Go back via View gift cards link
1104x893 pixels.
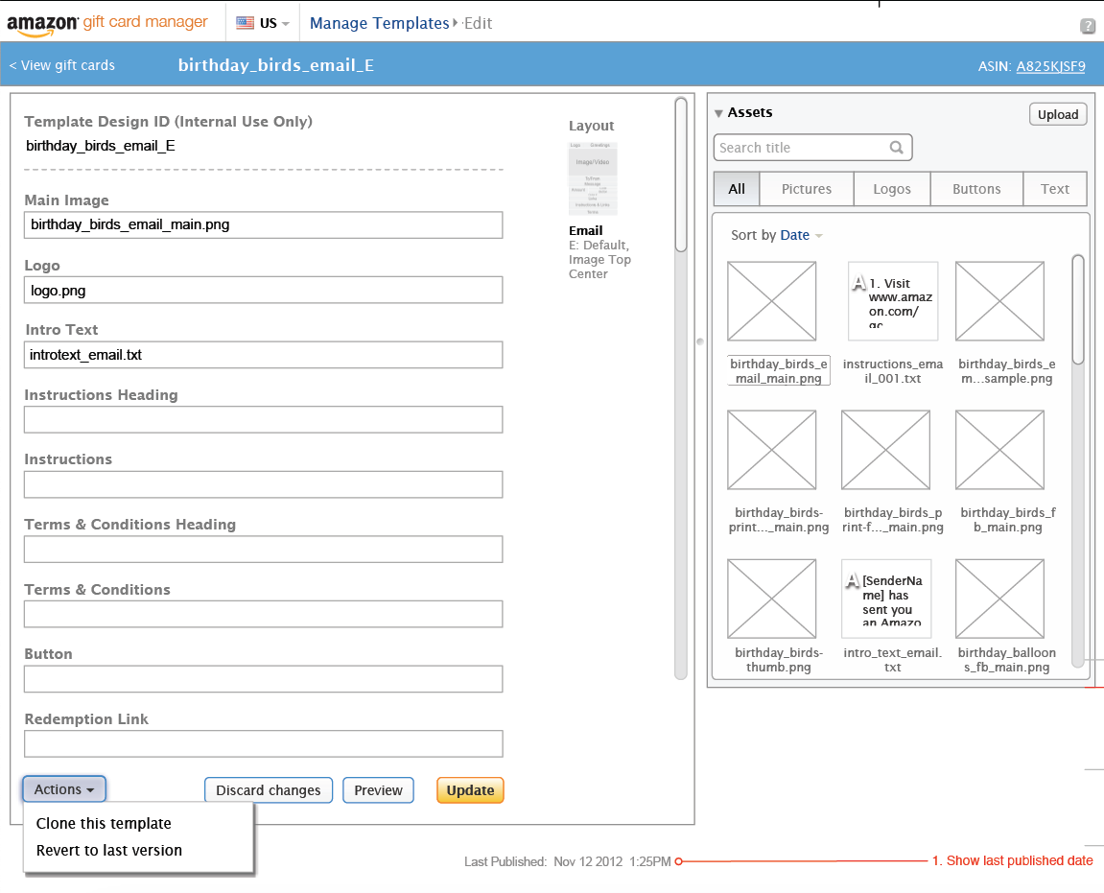[62, 65]
